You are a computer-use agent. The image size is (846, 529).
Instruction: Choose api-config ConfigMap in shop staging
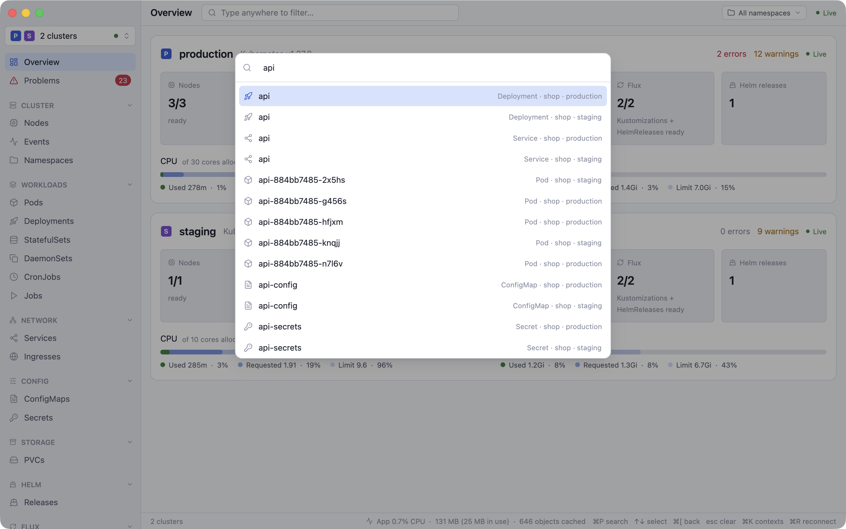coord(423,305)
